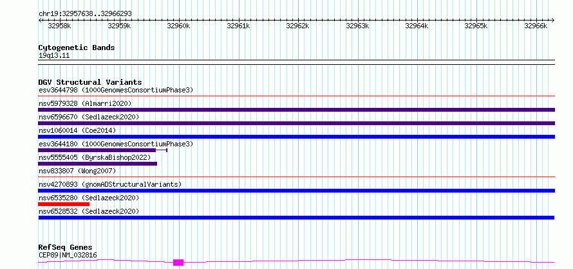Open variant esv3644798 label
Viewport: 573px width, 269px height.
(x=116, y=90)
